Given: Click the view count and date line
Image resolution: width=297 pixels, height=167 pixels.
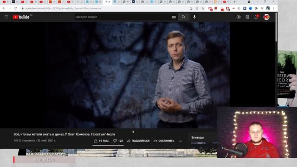Looking at the screenshot, I should point(35,141).
